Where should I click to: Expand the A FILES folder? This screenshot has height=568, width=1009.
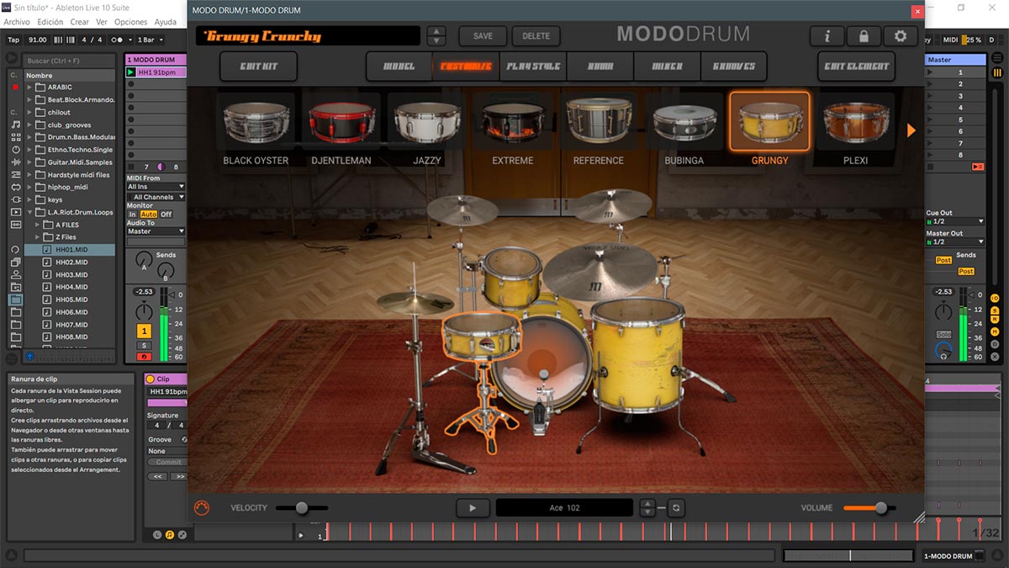pos(38,225)
